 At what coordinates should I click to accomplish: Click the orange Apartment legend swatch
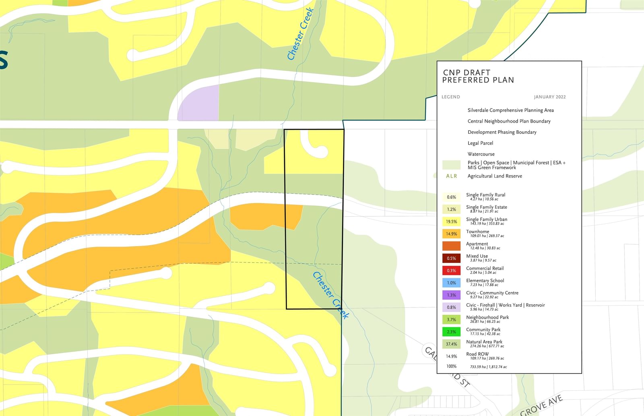(x=451, y=246)
